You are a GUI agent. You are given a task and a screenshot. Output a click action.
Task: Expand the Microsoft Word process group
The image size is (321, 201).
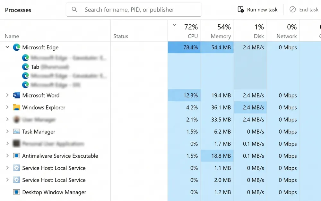(x=7, y=95)
